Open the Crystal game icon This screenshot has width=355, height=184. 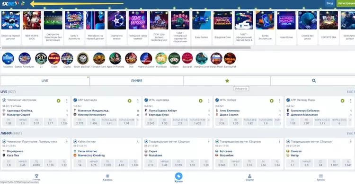pos(67,58)
